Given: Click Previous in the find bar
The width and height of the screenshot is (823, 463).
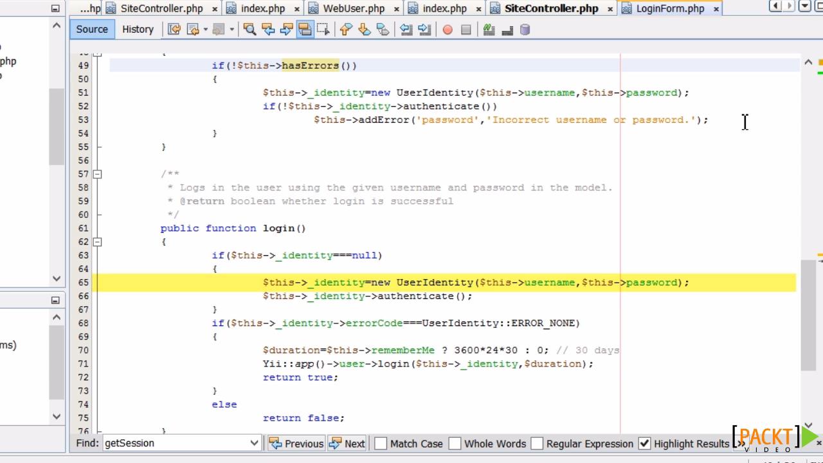Looking at the screenshot, I should pos(296,443).
